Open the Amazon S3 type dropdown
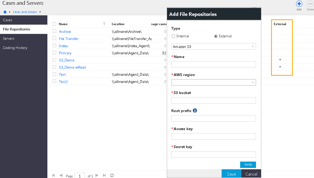Screen dimensions: 314x178 click(213, 47)
